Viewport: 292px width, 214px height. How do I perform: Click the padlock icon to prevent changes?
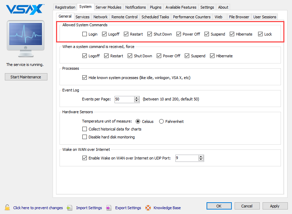[7, 208]
